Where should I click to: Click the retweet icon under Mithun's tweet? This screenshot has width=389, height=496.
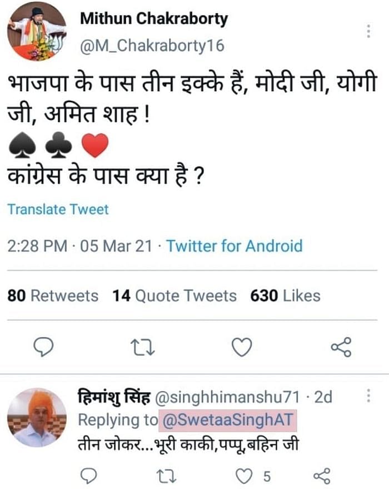(143, 347)
